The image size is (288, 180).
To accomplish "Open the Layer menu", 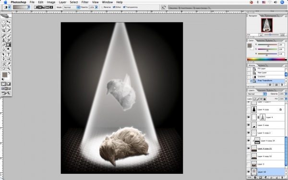I will 62,2.
